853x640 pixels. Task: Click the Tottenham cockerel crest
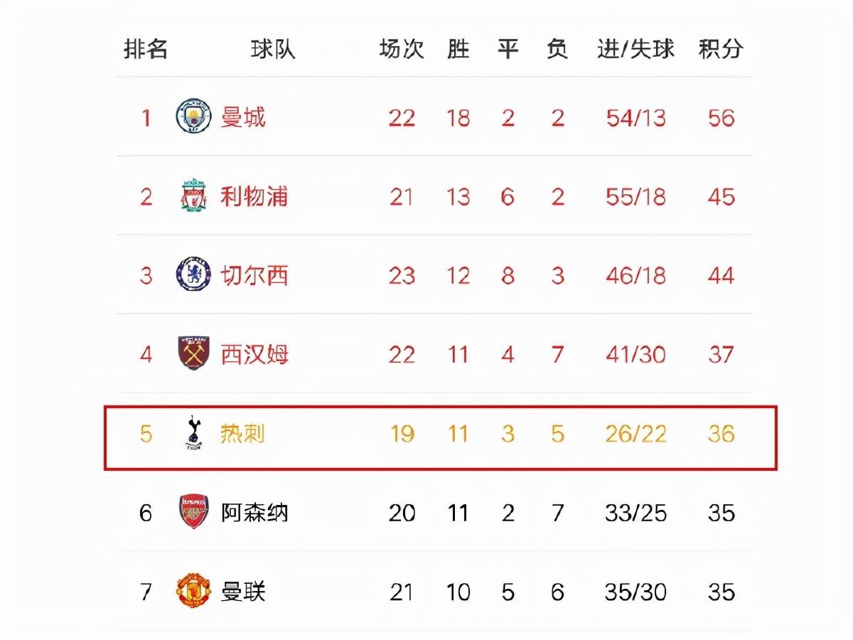pos(193,434)
